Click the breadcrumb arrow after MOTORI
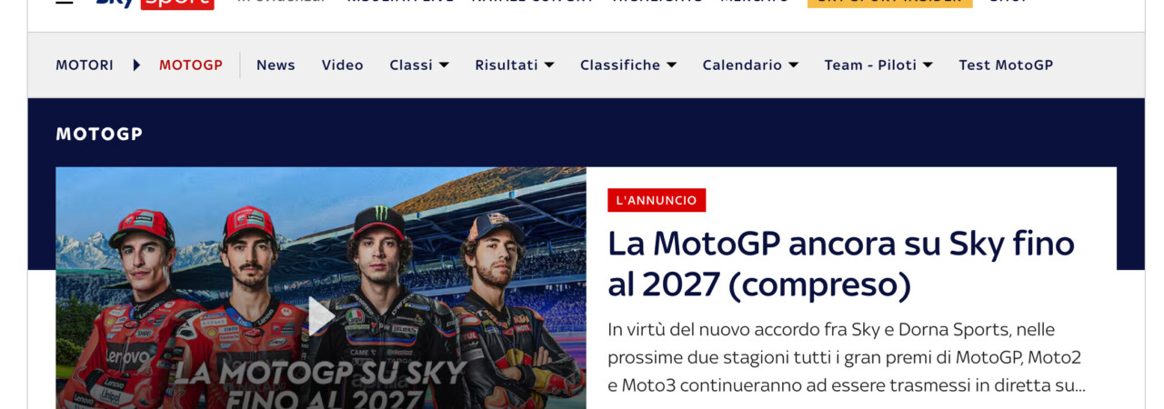Viewport: 1164px width, 409px height. [x=136, y=65]
